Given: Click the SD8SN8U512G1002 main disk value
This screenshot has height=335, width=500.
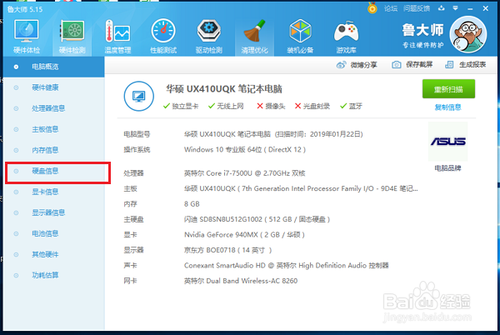Looking at the screenshot, I should point(257,219).
